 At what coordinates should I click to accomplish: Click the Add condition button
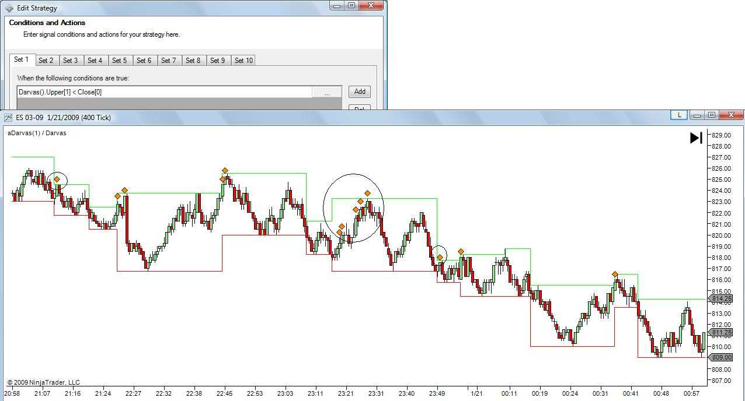[360, 92]
